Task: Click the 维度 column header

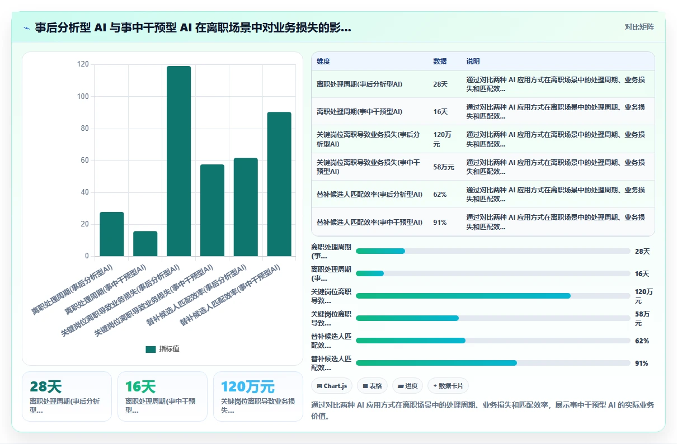Action: click(323, 62)
